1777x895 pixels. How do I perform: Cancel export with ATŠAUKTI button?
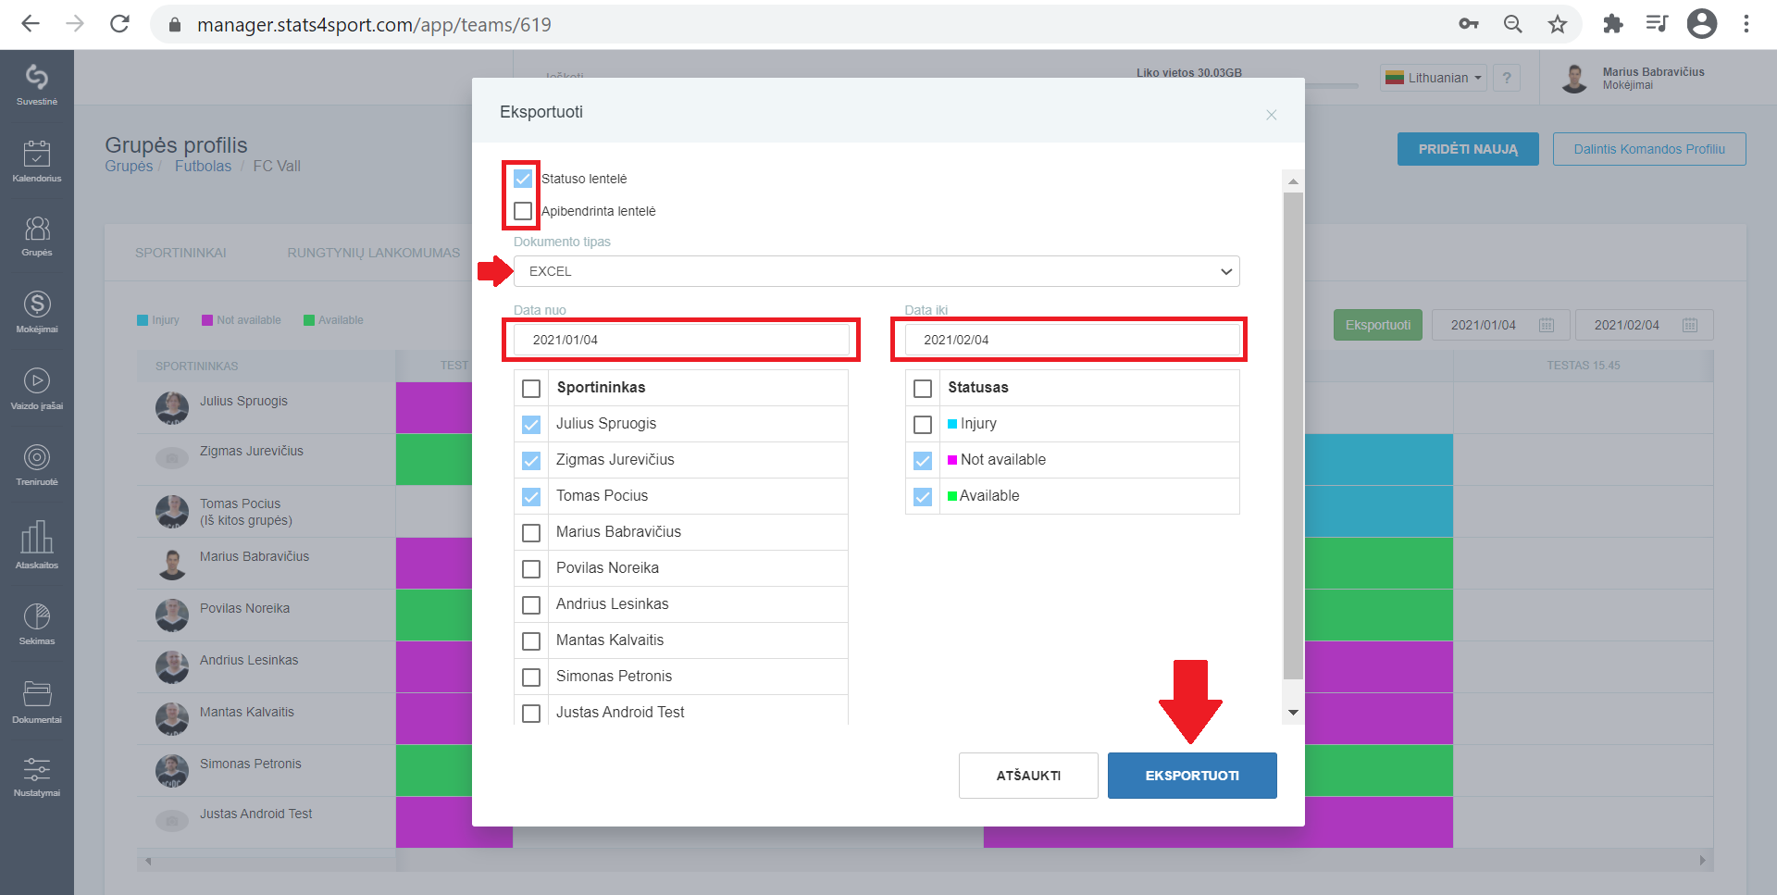pyautogui.click(x=1028, y=776)
